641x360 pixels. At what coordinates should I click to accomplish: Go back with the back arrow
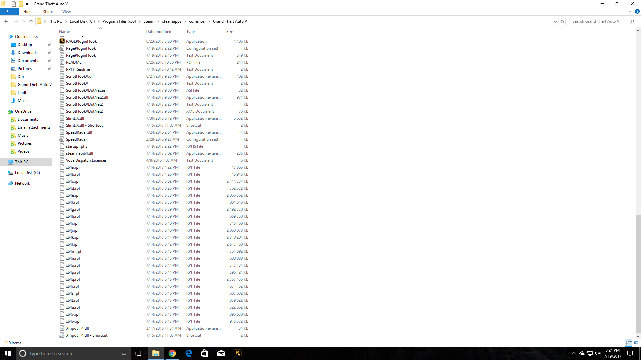pyautogui.click(x=6, y=21)
